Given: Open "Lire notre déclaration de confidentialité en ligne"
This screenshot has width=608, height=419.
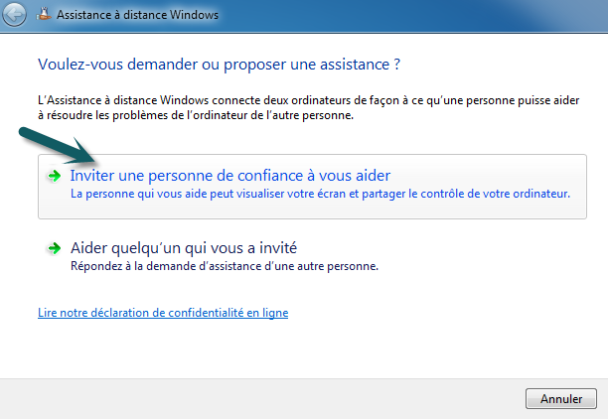Looking at the screenshot, I should [162, 312].
